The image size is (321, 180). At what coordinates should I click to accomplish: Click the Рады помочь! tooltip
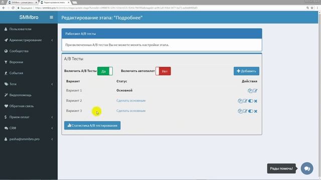point(281,168)
